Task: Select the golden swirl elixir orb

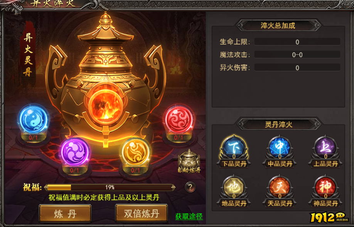Action: pyautogui.click(x=135, y=152)
